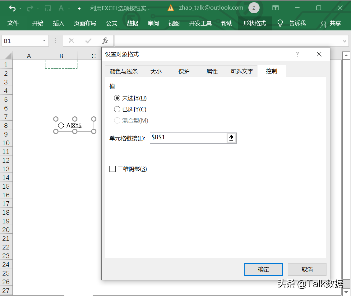Click the zhao_talk@outlook.com account name
Viewport: 351px width, 296px height.
[211, 8]
